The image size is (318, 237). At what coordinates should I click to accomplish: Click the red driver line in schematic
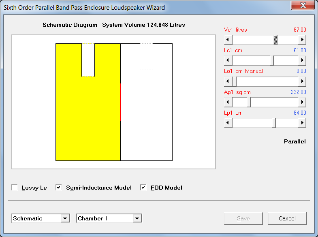coord(120,102)
